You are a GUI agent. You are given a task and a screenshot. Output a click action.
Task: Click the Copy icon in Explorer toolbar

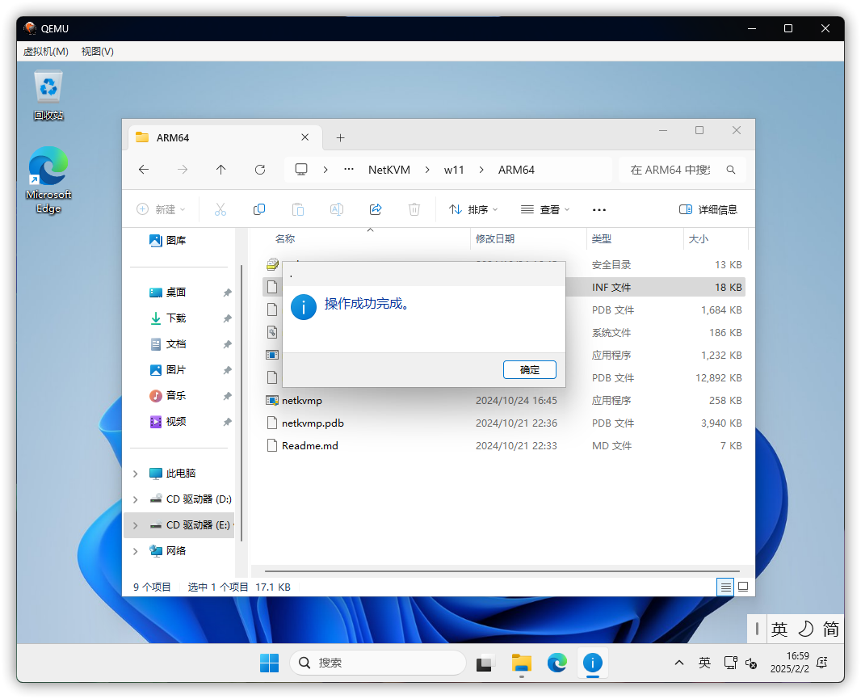259,209
